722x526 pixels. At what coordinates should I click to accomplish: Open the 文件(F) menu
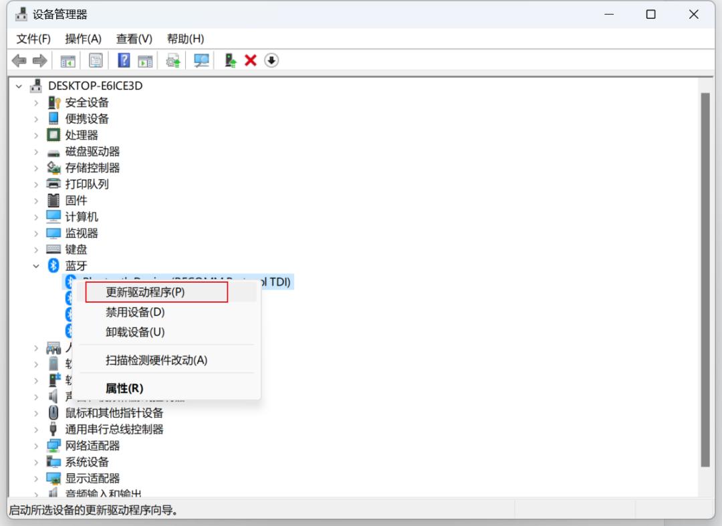(33, 39)
